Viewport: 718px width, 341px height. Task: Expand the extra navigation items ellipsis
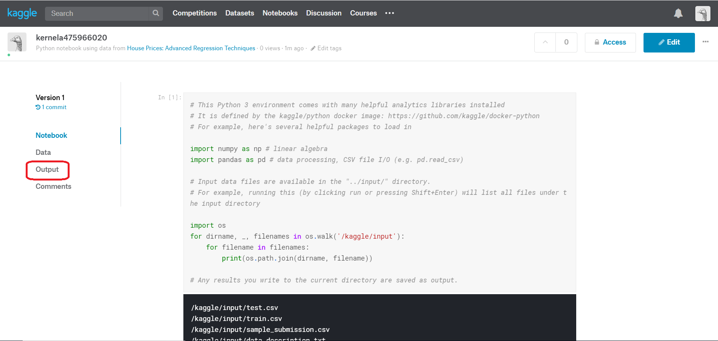click(389, 13)
